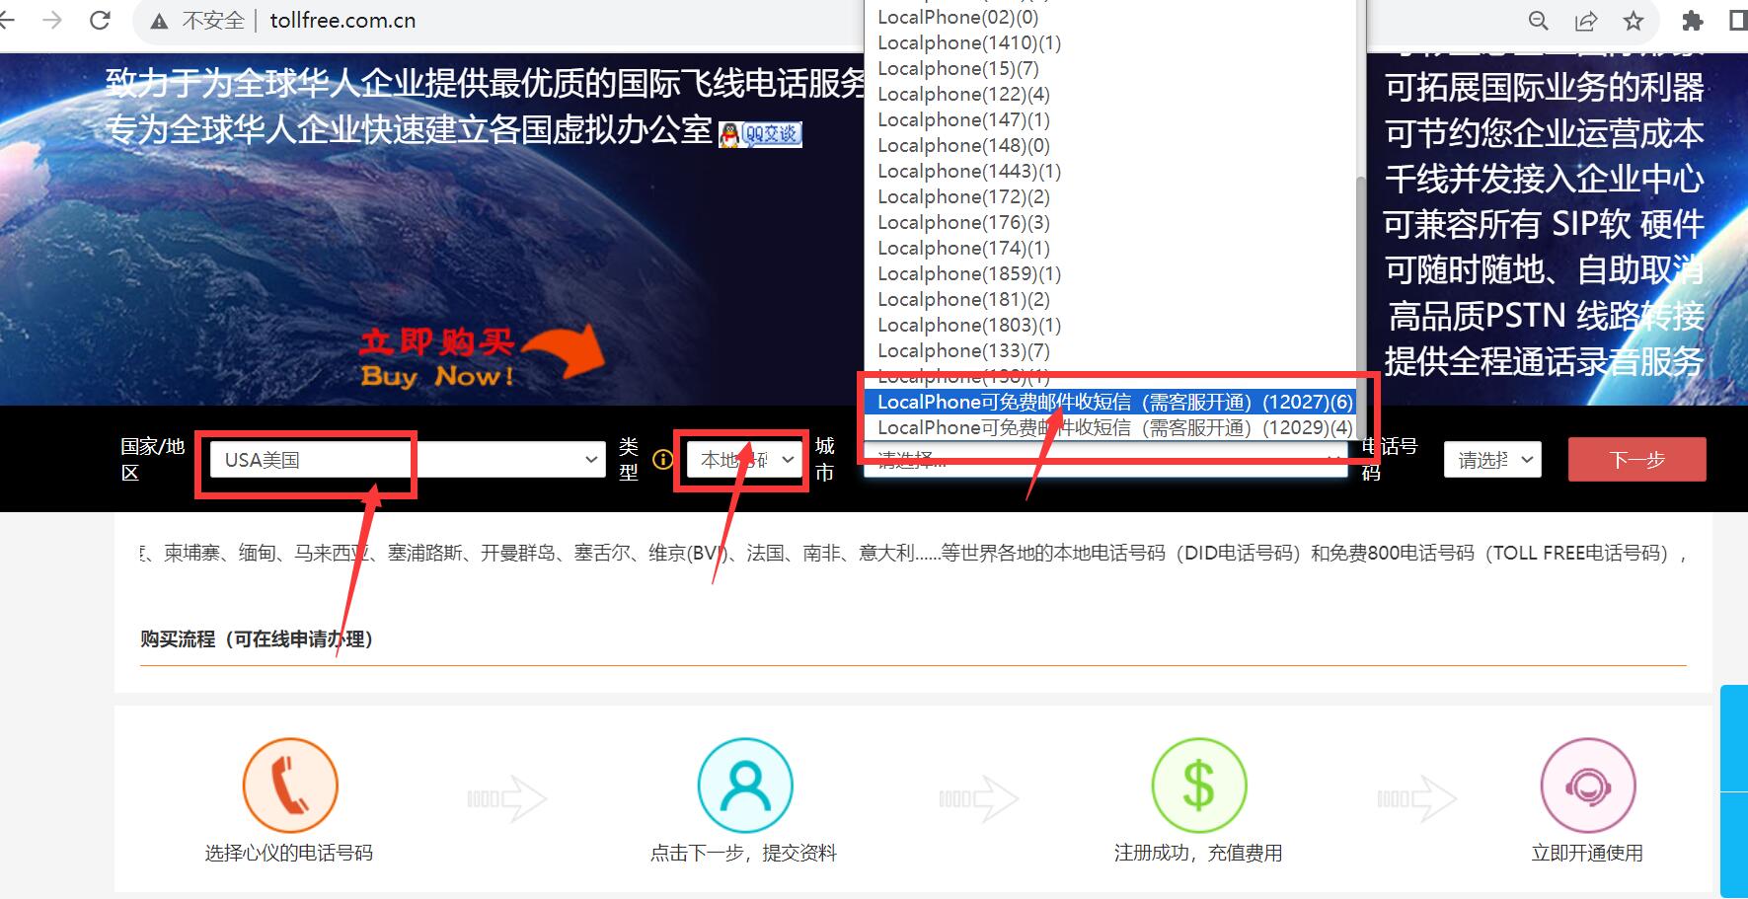Select Localphone(176)(3) option
Viewport: 1748px width, 899px height.
[x=1109, y=222]
